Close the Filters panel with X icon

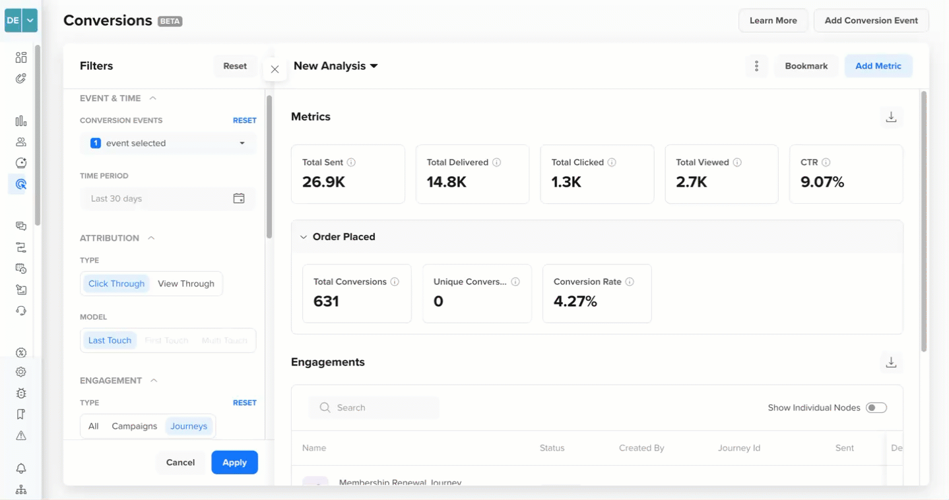(x=275, y=69)
